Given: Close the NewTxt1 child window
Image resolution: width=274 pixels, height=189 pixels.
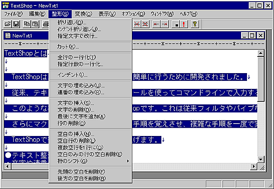Looking at the screenshot, I should pyautogui.click(x=260, y=35).
